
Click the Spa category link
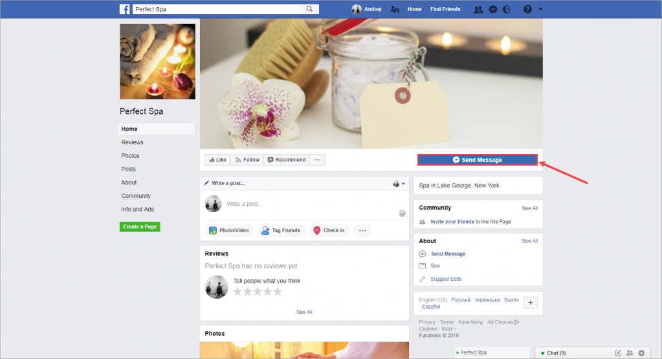[436, 266]
